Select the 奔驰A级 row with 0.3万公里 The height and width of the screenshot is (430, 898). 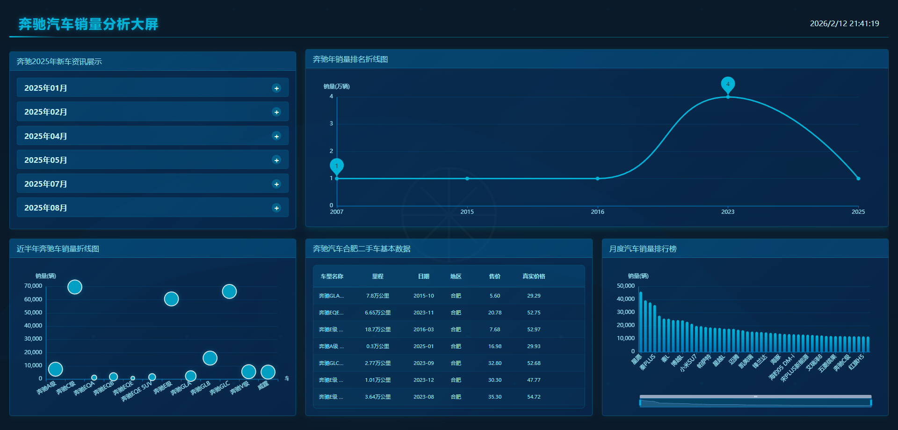pyautogui.click(x=449, y=346)
